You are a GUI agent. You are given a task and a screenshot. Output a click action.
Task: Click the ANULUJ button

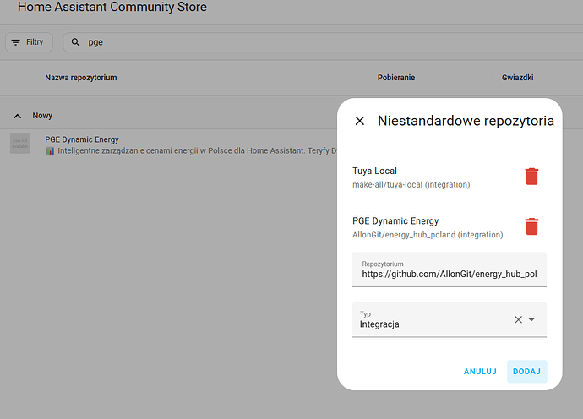click(x=480, y=372)
